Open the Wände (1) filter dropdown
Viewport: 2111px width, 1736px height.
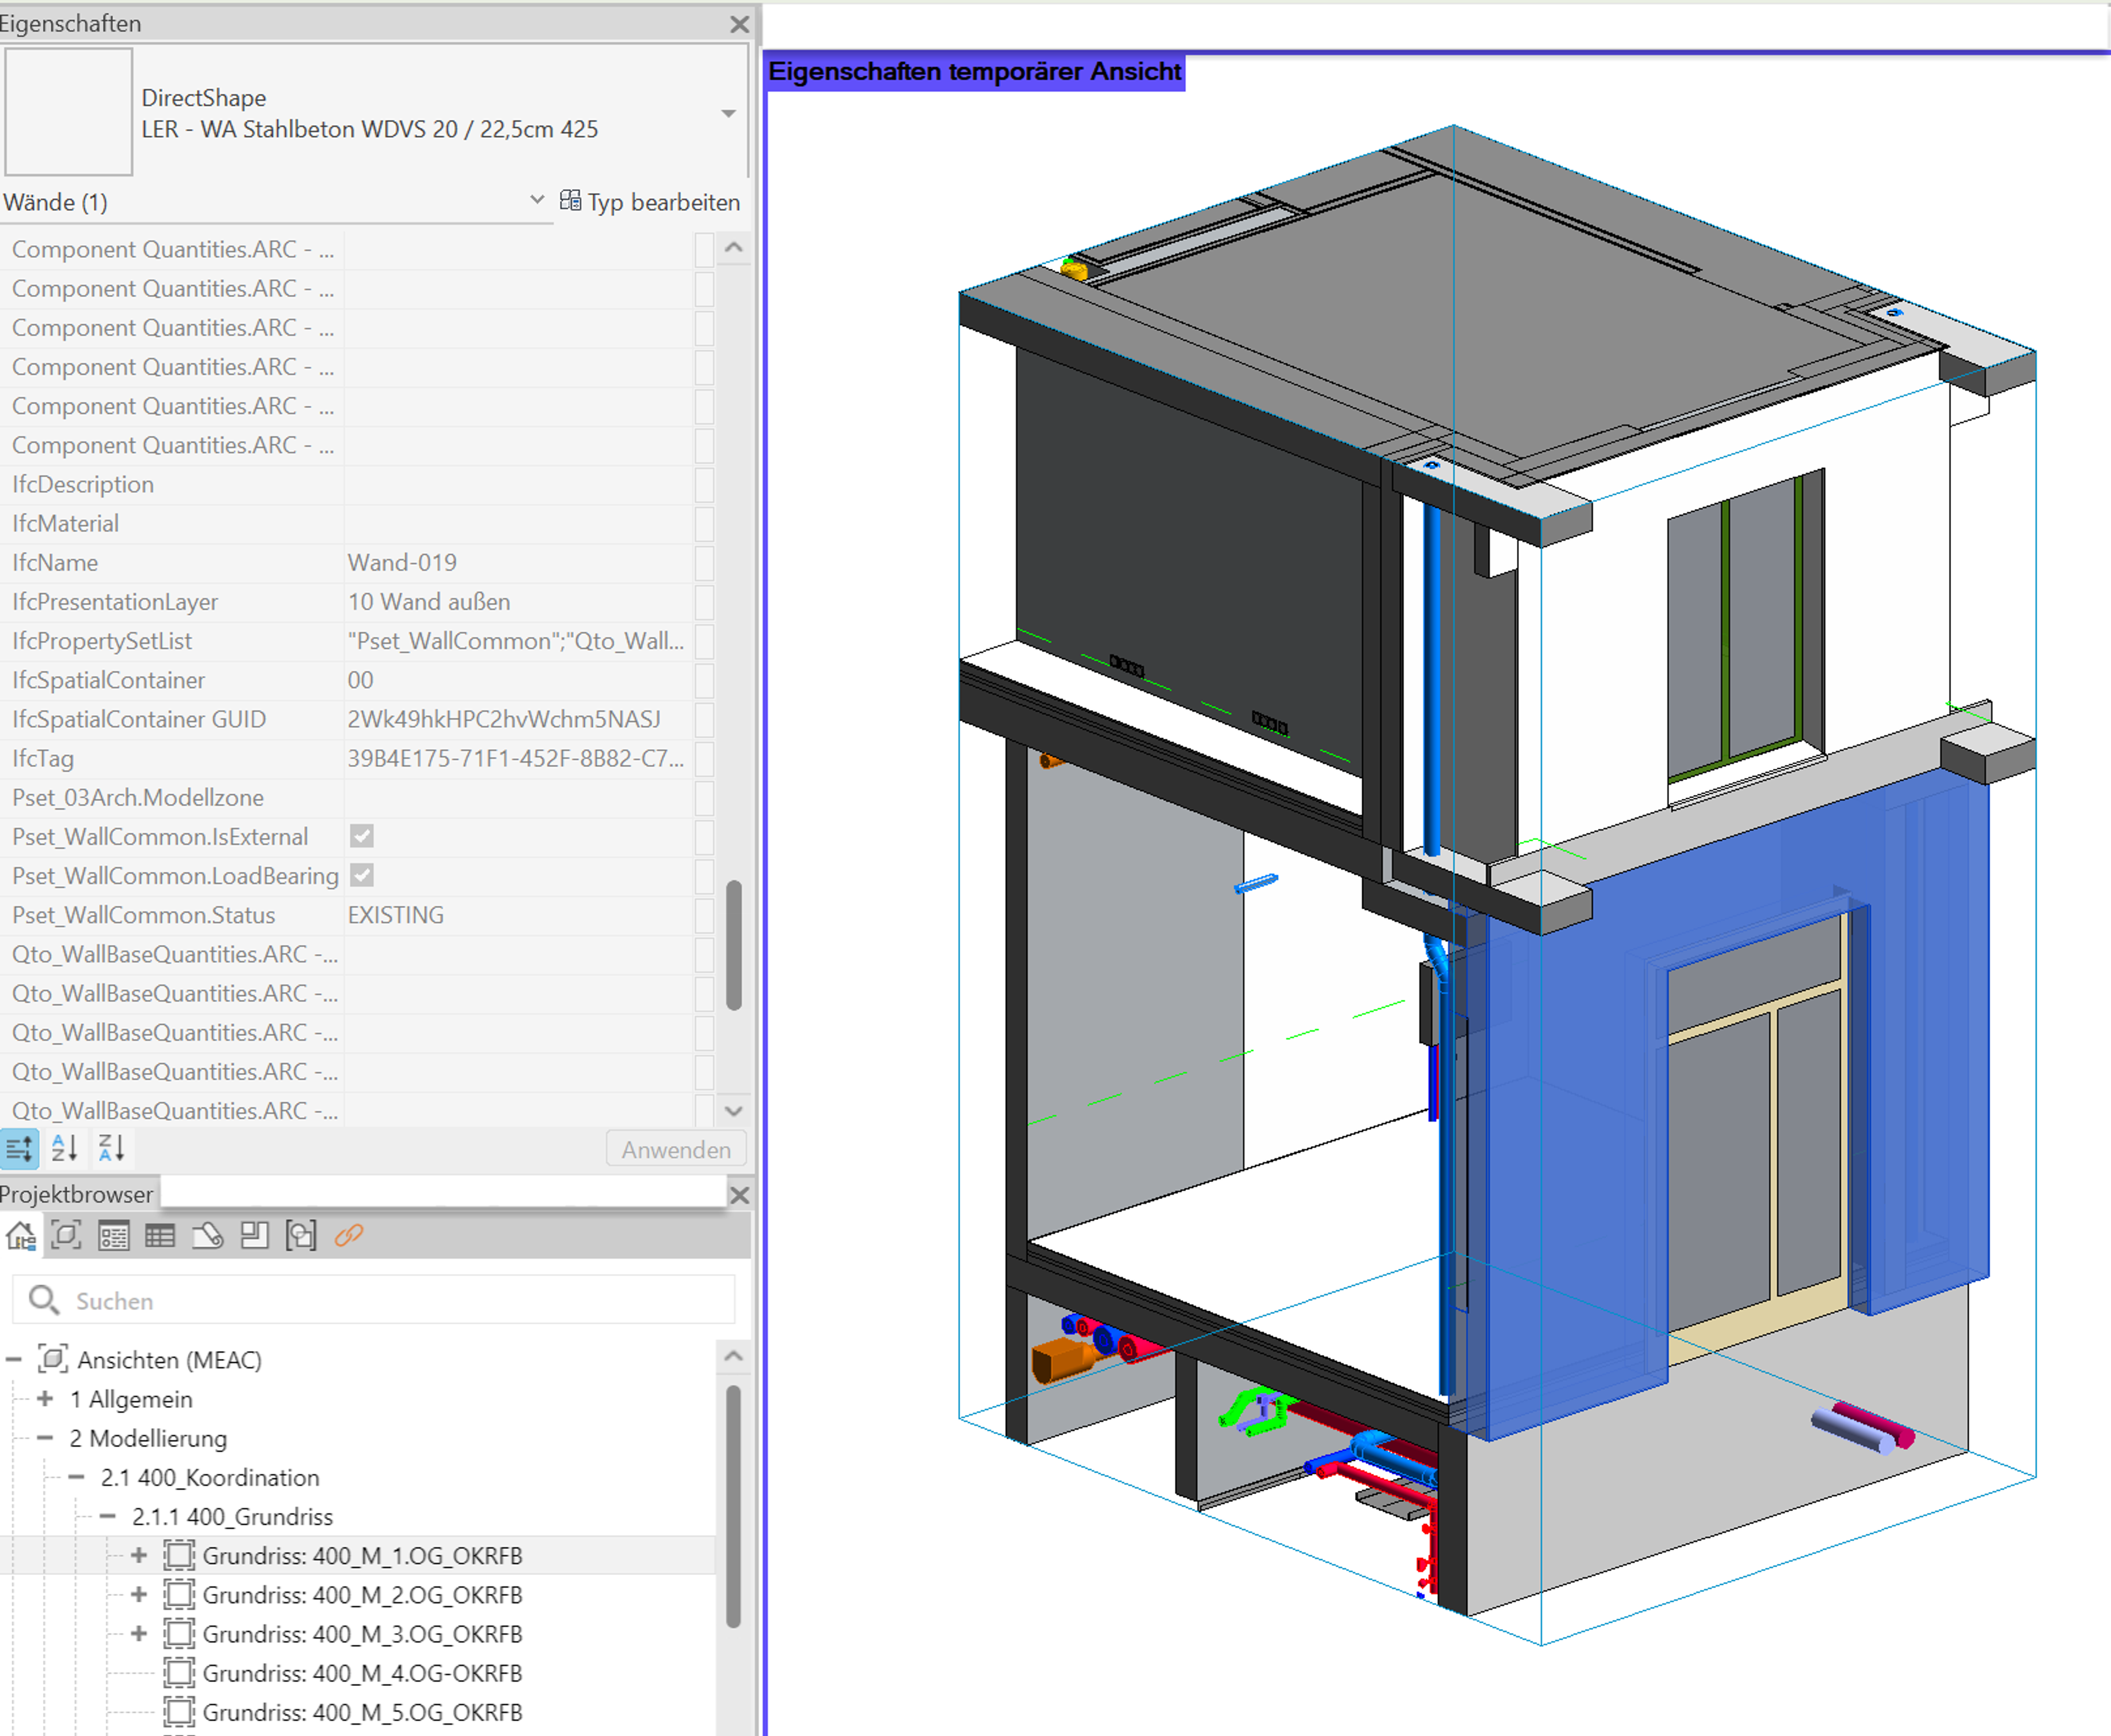point(537,200)
